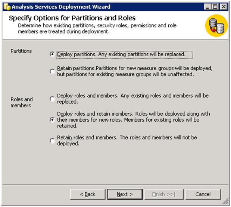Cancel the deployment wizard
The height and width of the screenshot is (207, 231).
pos(203,194)
